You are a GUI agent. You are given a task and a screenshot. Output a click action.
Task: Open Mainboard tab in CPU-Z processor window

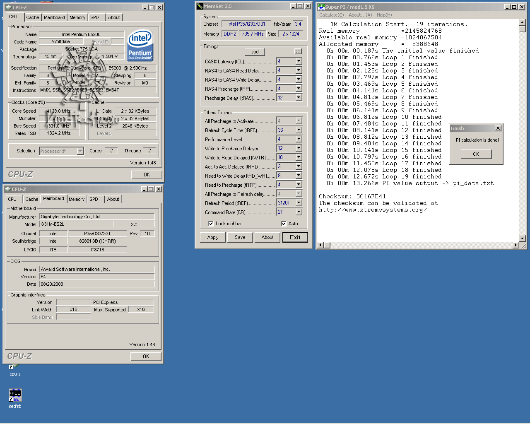(54, 17)
